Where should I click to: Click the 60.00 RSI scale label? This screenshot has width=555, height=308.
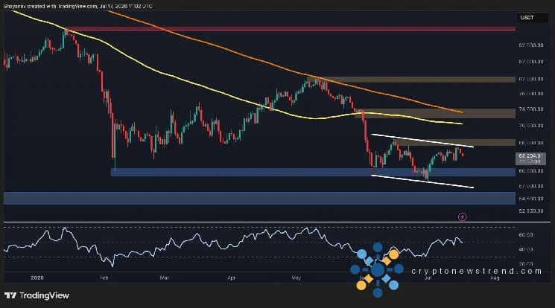point(526,235)
